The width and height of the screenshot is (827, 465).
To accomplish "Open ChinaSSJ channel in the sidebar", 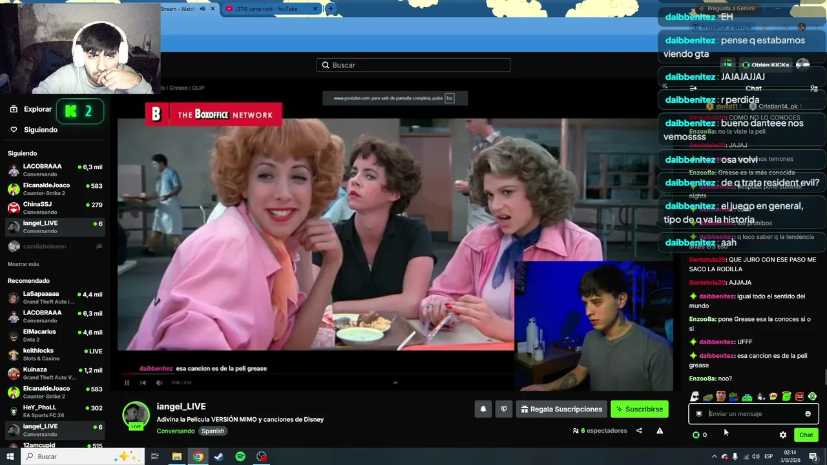I will (x=55, y=208).
